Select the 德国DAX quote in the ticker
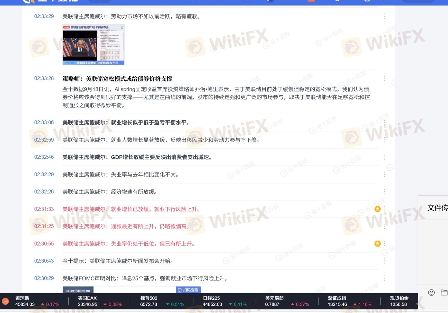The width and height of the screenshot is (448, 313). (100, 301)
